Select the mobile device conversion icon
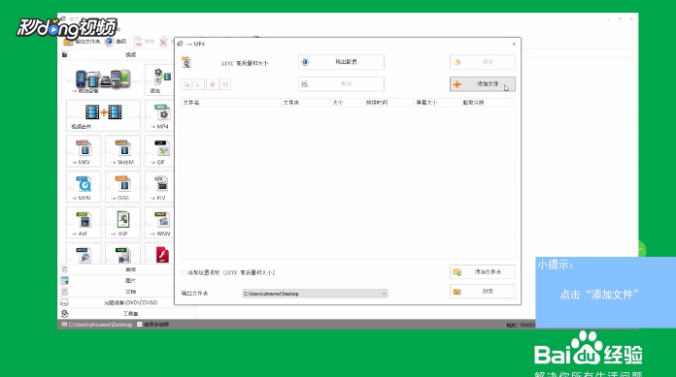This screenshot has width=676, height=377. [103, 80]
